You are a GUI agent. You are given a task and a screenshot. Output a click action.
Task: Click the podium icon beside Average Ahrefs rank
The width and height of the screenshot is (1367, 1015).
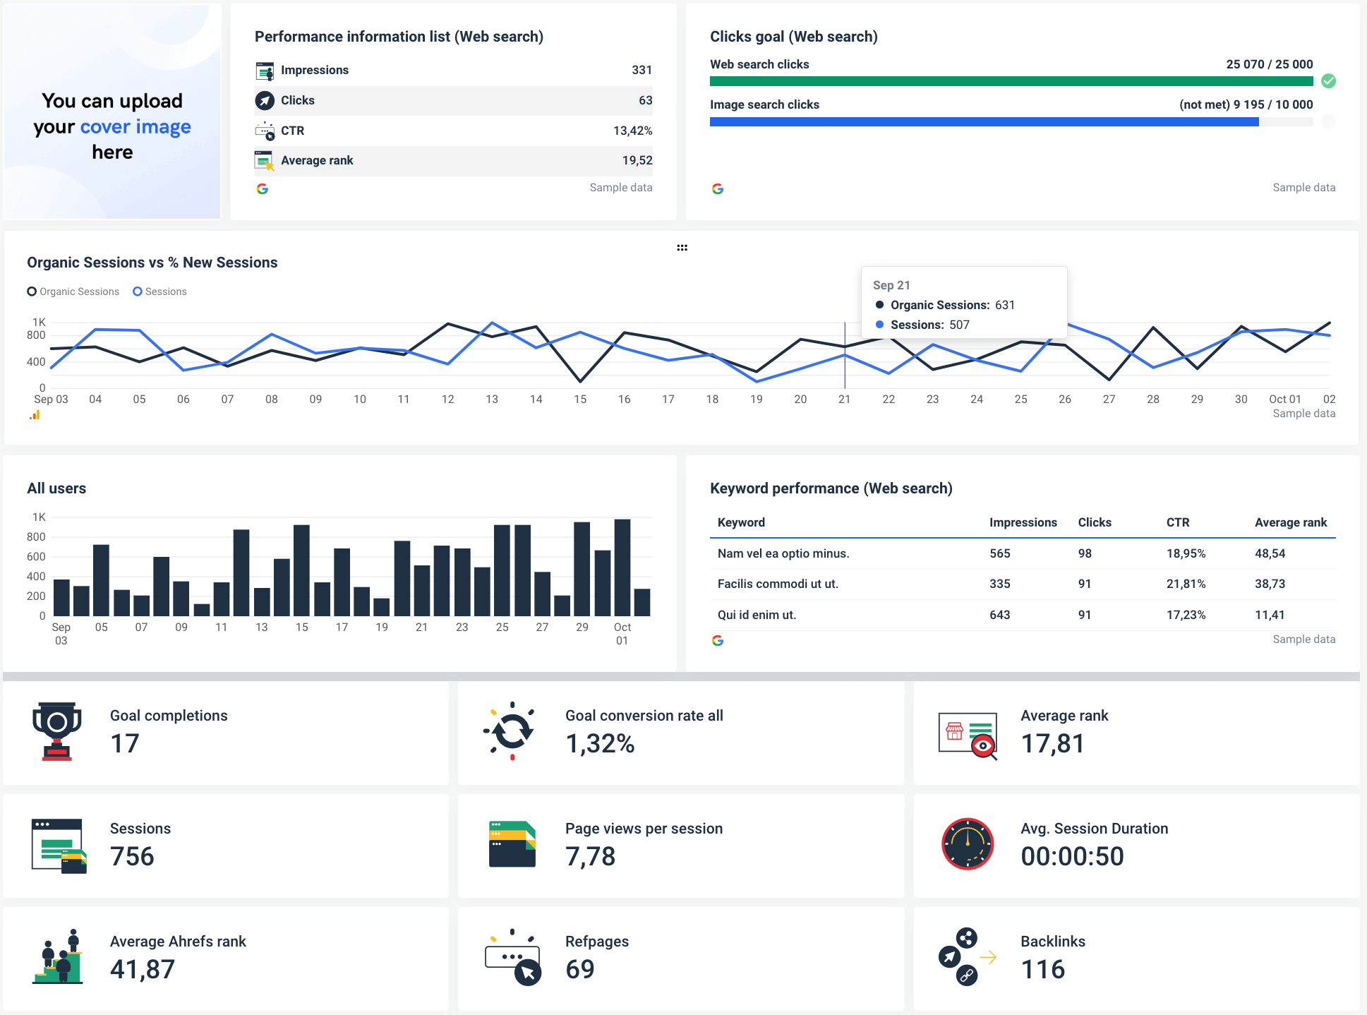(x=56, y=959)
